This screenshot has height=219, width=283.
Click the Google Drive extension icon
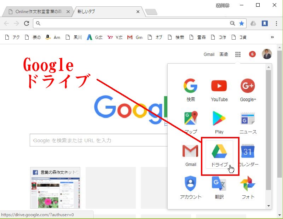click(253, 23)
